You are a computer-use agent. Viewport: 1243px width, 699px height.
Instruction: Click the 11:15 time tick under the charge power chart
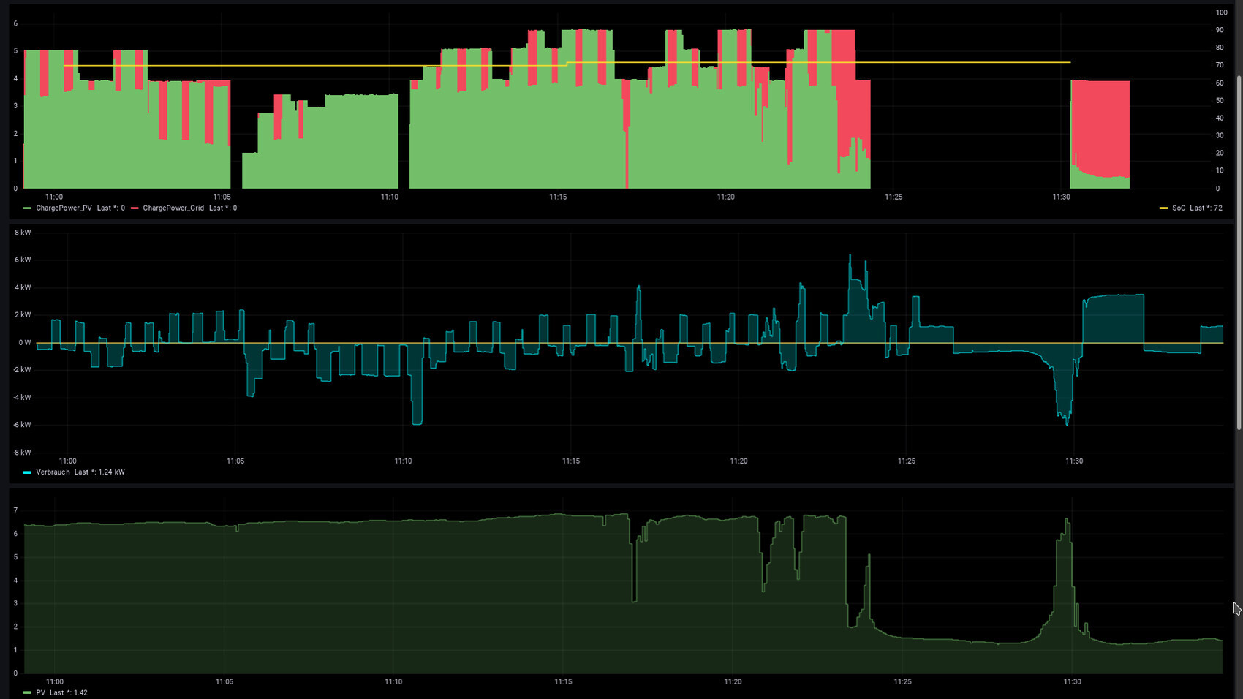pos(558,197)
